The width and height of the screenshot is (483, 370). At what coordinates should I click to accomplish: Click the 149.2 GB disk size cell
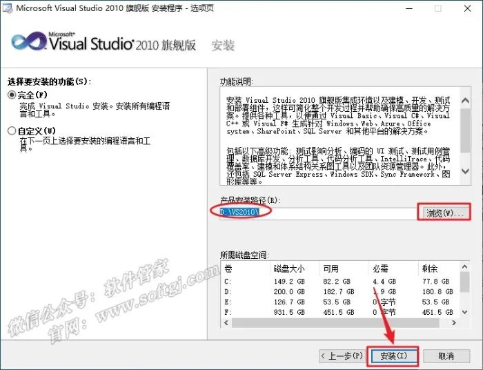(289, 281)
